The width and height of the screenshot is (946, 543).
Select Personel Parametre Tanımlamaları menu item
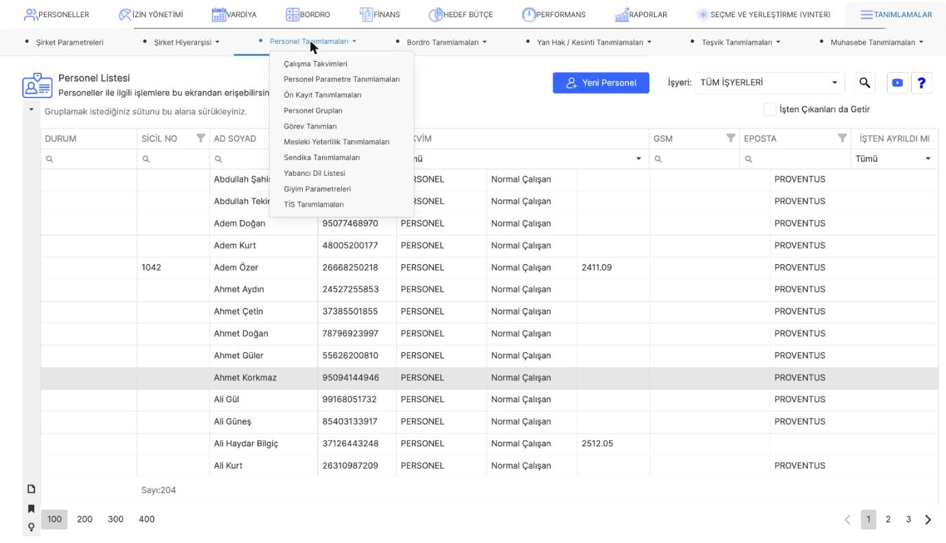coord(342,80)
